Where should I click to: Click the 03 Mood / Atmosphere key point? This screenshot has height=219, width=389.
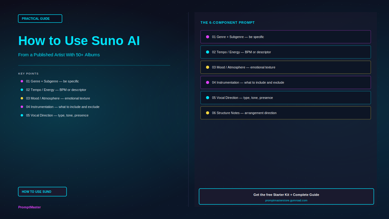click(55, 98)
